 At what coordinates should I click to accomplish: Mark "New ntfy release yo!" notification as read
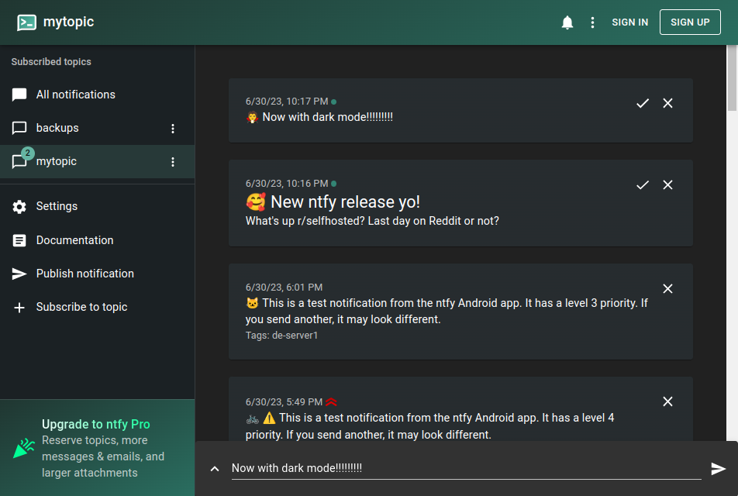tap(643, 185)
